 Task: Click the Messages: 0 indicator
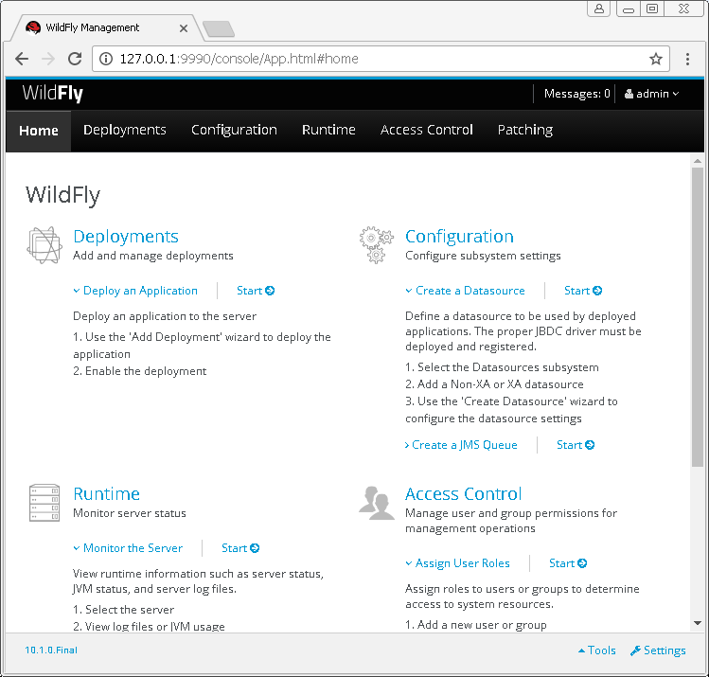click(x=577, y=94)
